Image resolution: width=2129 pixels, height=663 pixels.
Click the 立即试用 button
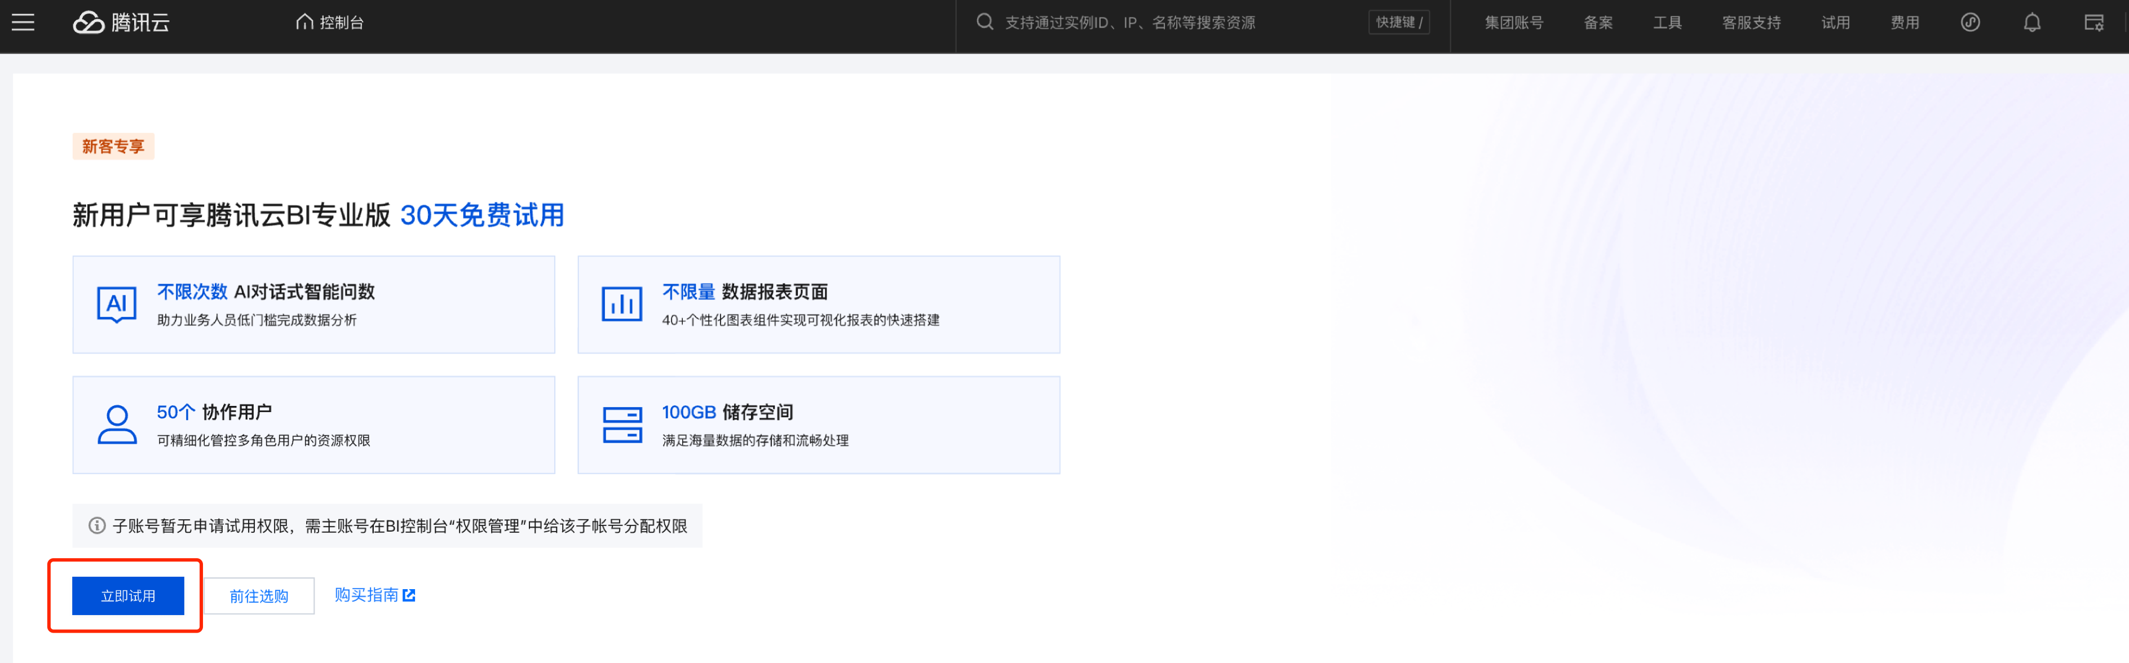[128, 595]
